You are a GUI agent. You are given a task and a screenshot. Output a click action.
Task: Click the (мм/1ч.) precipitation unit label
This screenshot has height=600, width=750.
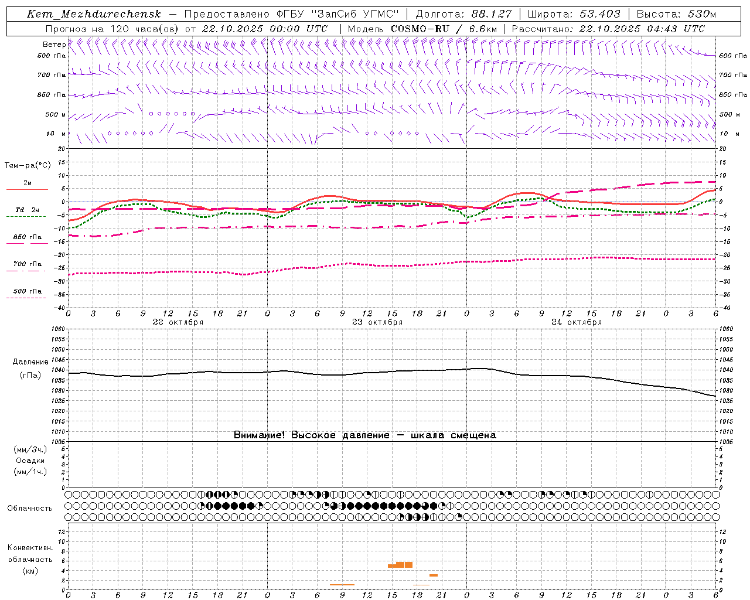click(30, 472)
